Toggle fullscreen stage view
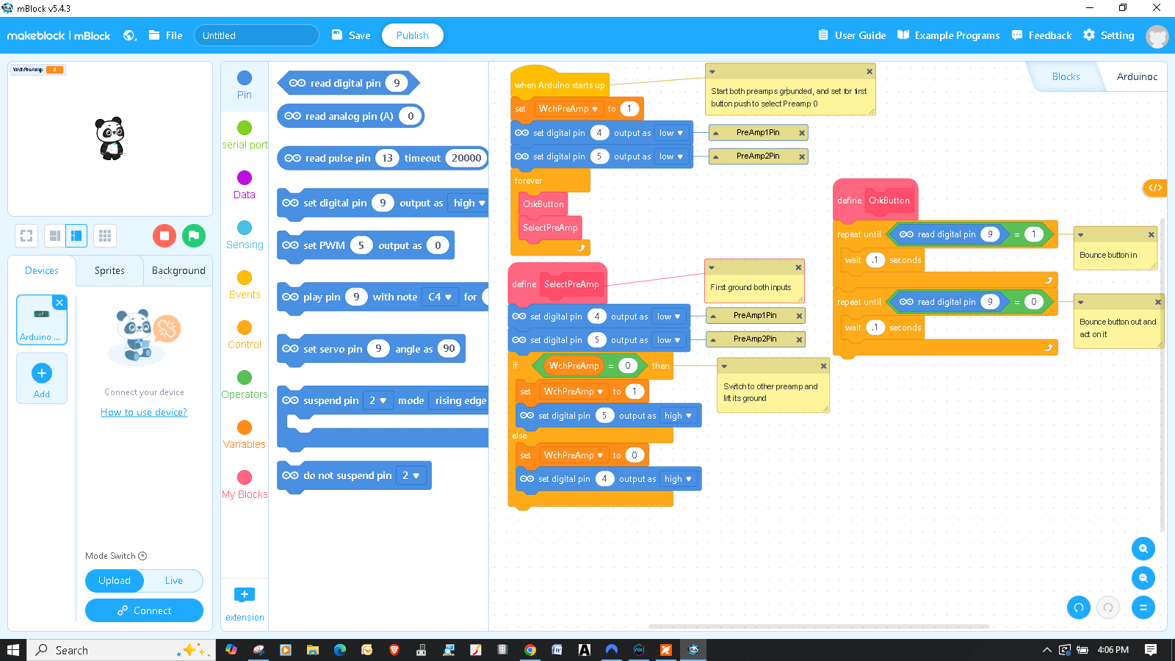The width and height of the screenshot is (1175, 661). [x=26, y=236]
